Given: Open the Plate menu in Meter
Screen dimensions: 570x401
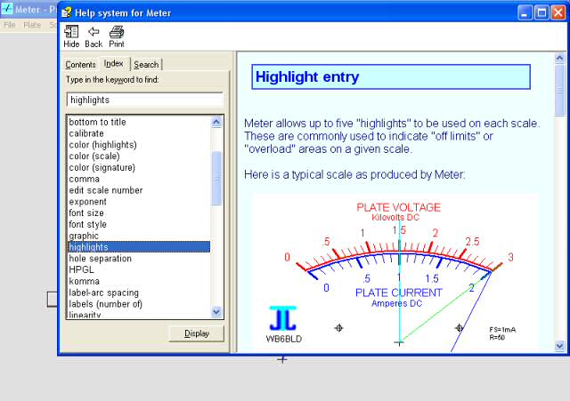Looking at the screenshot, I should pos(32,25).
